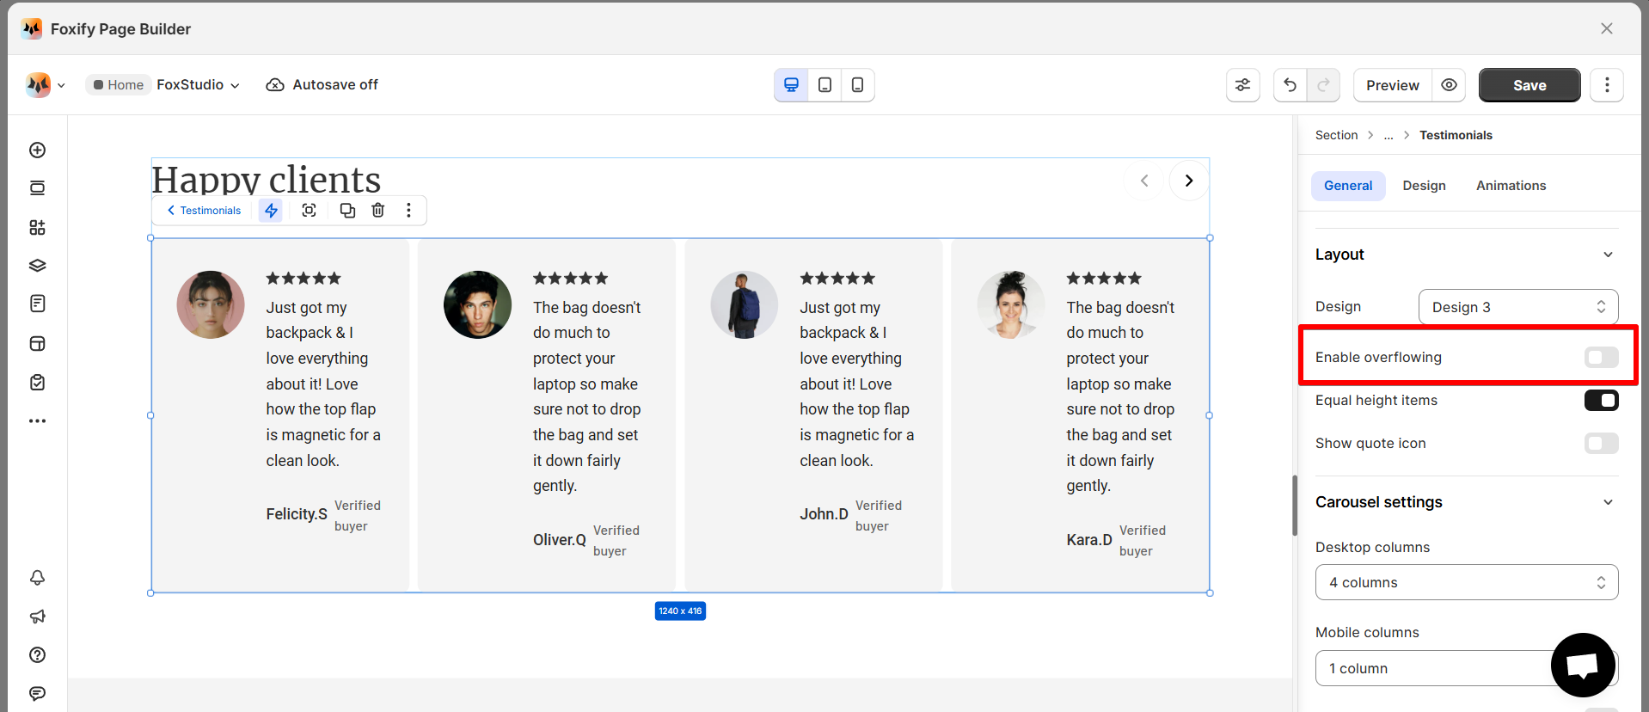Screen dimensions: 1649x712
Task: Enable the overflowing toggle
Action: (1601, 357)
